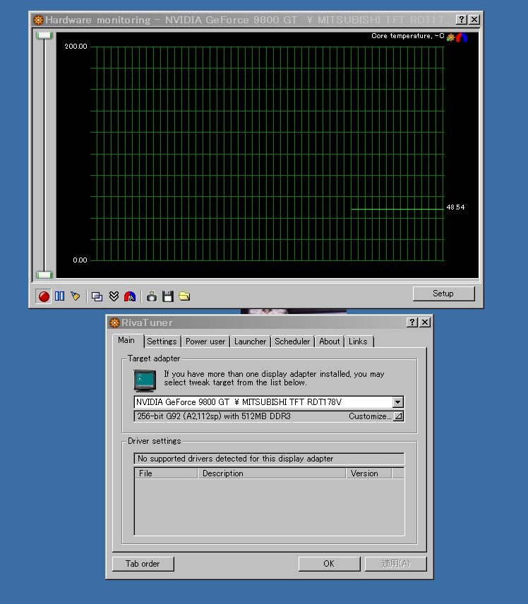Click Customize arrow button for adapter
The image size is (528, 604).
(399, 416)
